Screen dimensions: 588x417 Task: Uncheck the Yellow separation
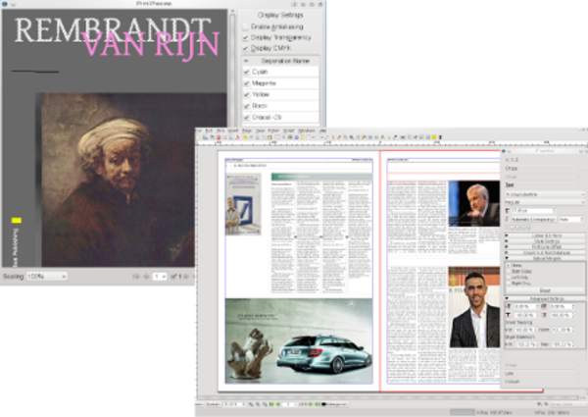[x=246, y=94]
